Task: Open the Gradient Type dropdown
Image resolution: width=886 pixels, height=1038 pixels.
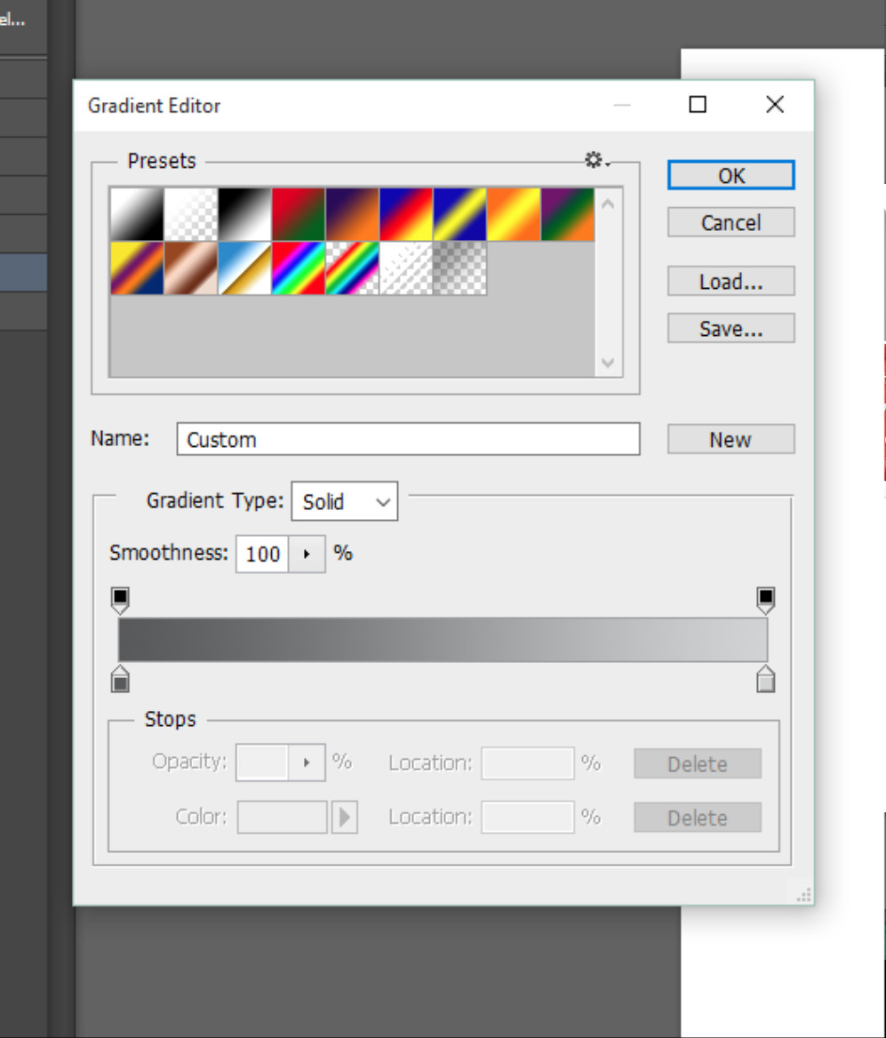Action: pyautogui.click(x=345, y=501)
